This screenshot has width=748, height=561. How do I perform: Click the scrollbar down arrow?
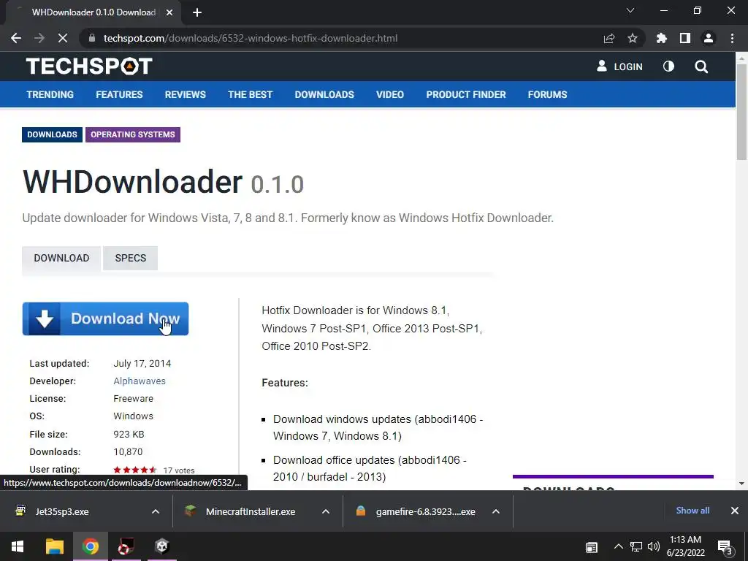click(x=741, y=484)
